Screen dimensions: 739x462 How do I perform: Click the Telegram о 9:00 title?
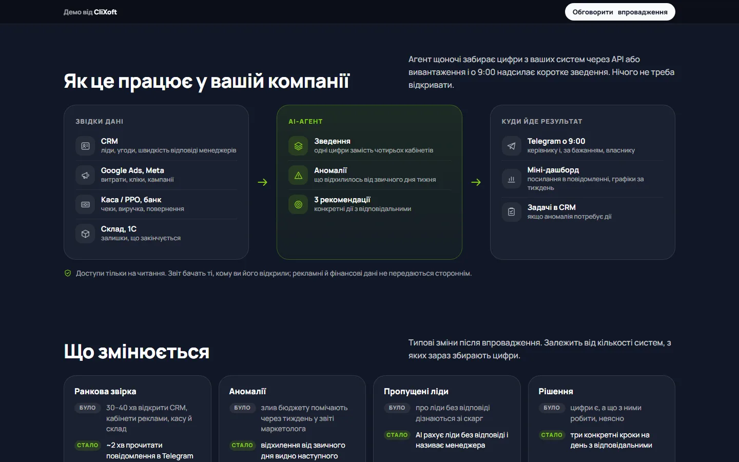[556, 141]
